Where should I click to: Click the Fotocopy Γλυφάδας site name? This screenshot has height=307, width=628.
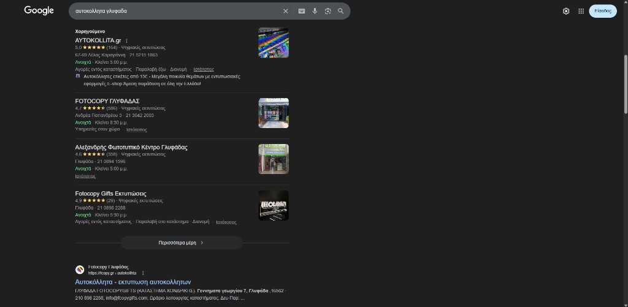108,267
